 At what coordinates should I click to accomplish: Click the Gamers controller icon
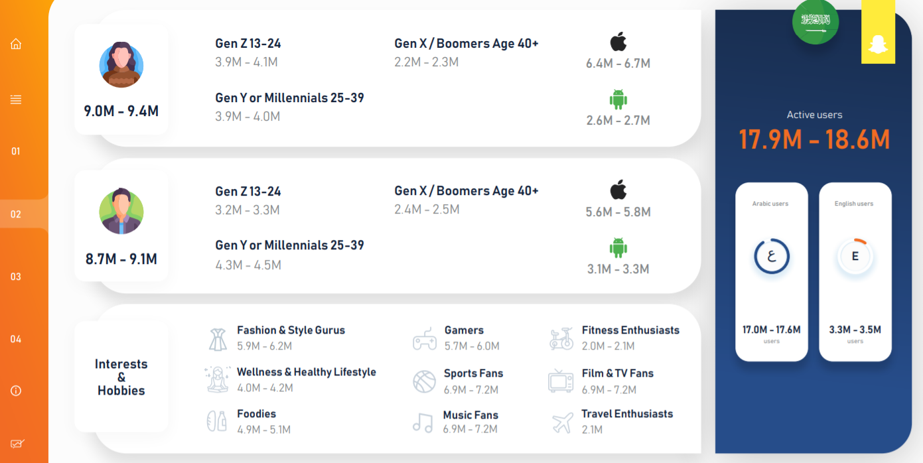(x=425, y=338)
